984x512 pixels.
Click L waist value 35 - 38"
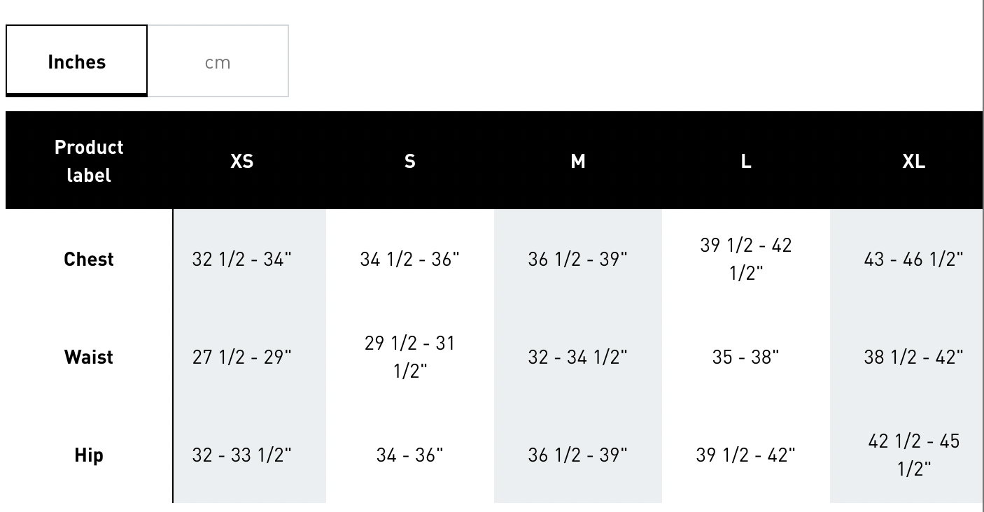(746, 357)
